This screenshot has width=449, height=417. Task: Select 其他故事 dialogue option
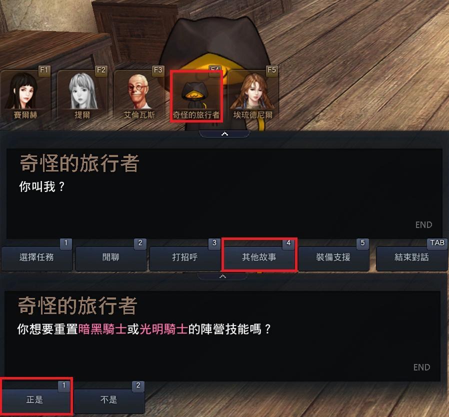[259, 257]
